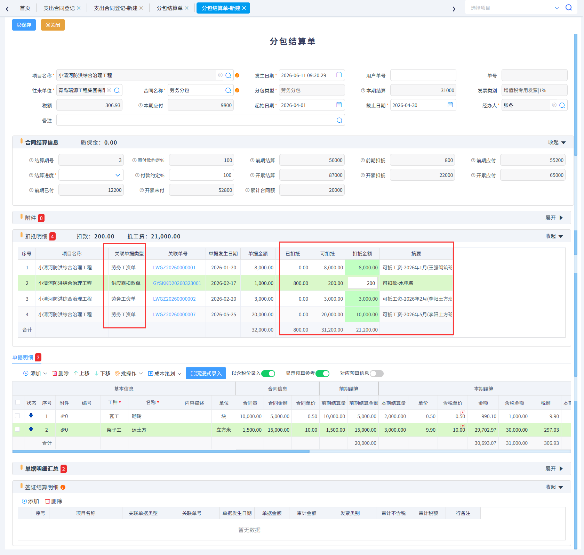This screenshot has width=584, height=555.
Task: Click the search icon in 往来单位 field
Action: click(x=117, y=90)
